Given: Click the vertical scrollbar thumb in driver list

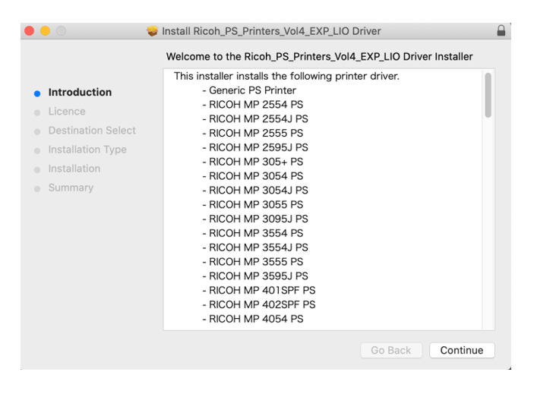Looking at the screenshot, I should click(488, 95).
